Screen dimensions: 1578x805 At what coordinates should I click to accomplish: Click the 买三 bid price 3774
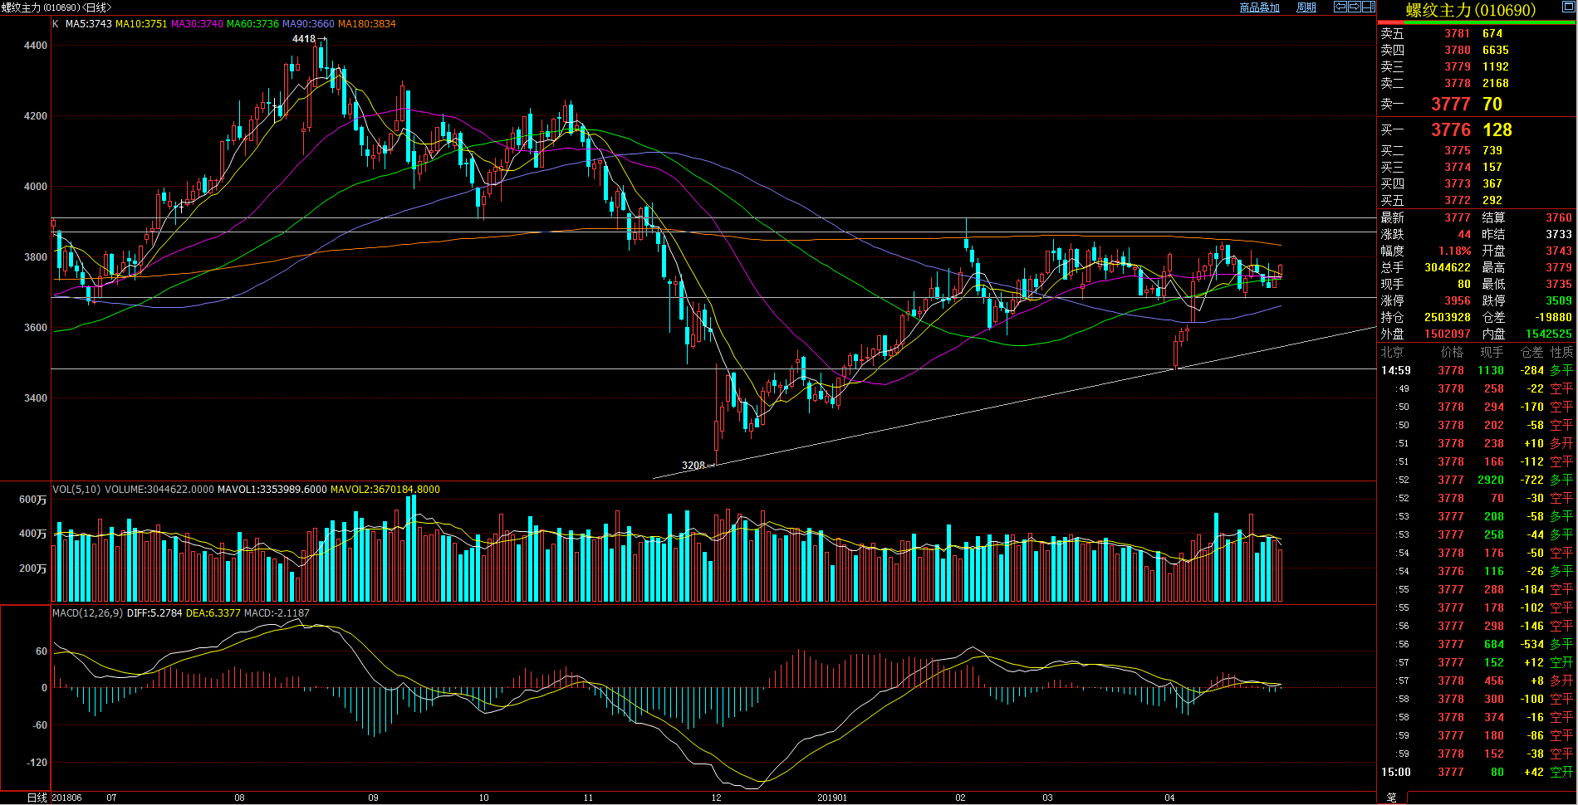(1457, 168)
